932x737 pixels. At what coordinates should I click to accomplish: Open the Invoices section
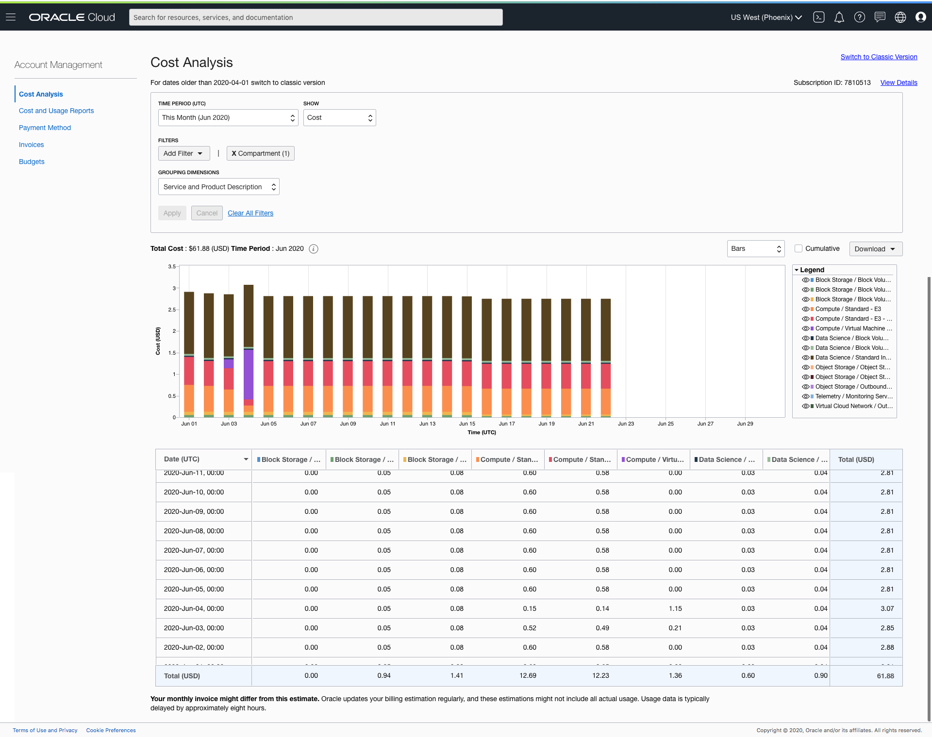tap(31, 145)
